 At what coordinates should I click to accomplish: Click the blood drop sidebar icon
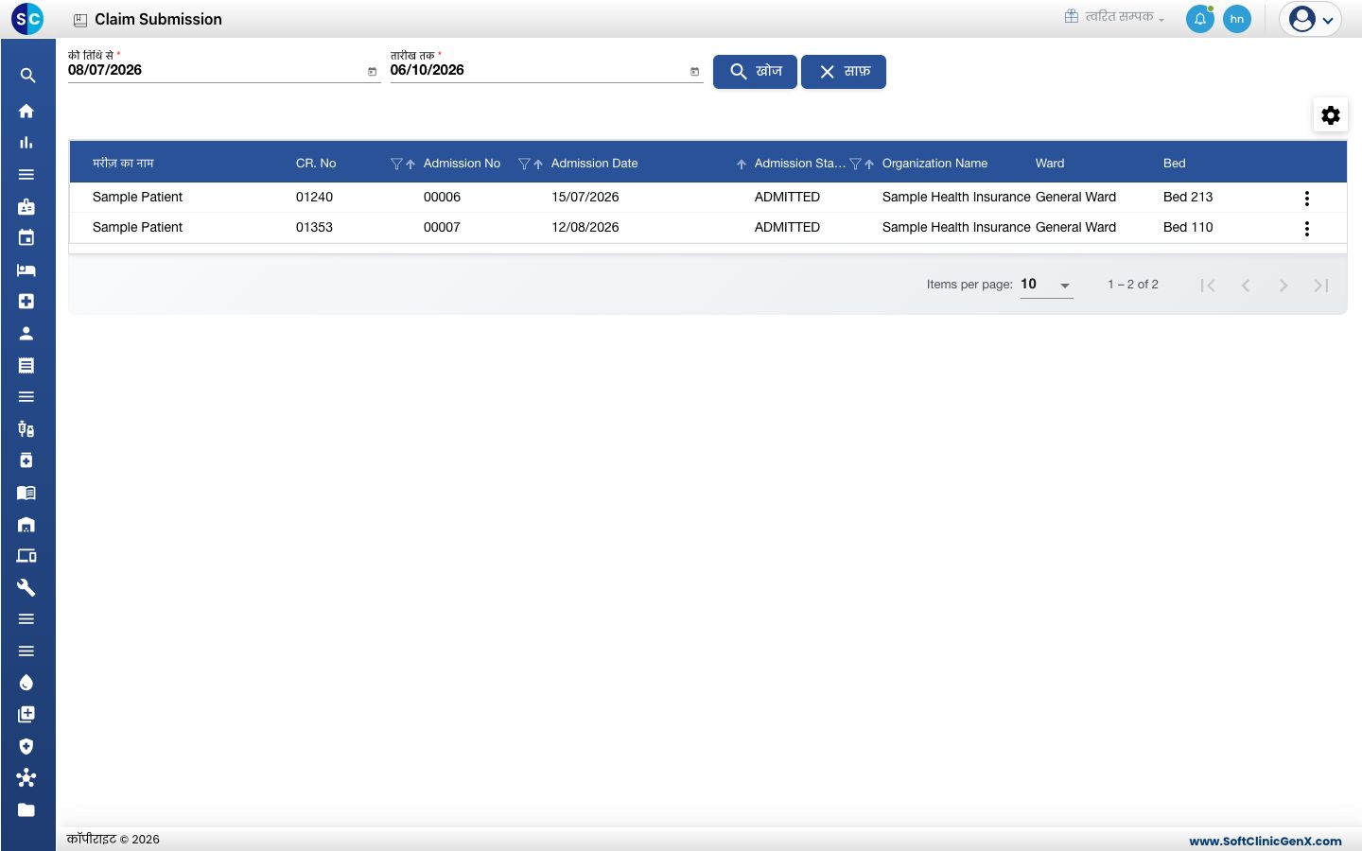point(26,683)
